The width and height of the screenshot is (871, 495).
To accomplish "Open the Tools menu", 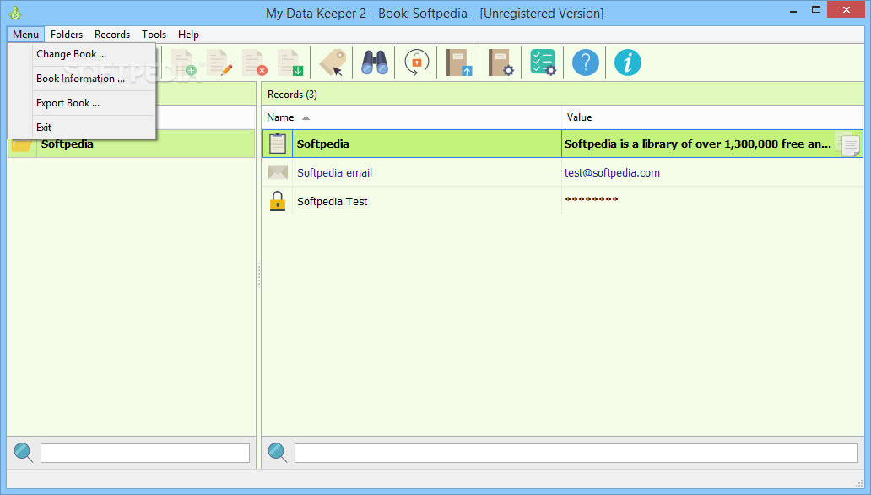I will coord(154,35).
